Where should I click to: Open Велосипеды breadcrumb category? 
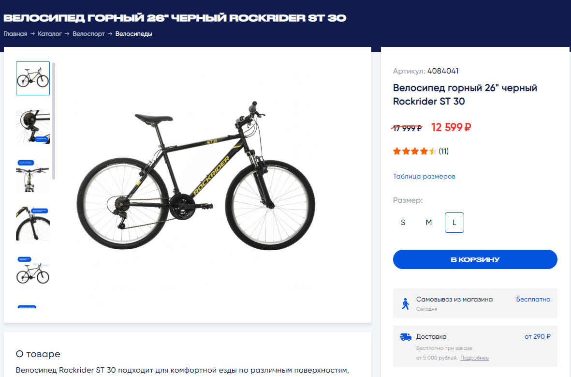click(x=134, y=34)
